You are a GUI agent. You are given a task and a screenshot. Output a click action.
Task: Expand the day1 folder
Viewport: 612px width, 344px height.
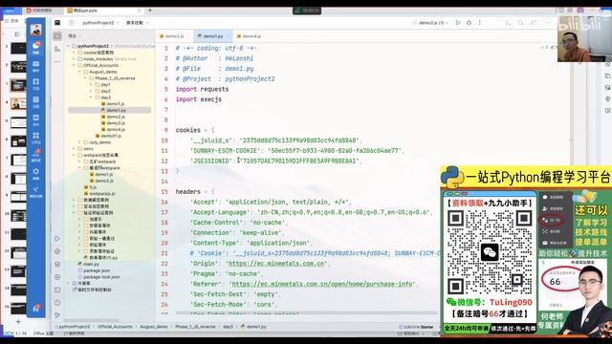click(92, 85)
